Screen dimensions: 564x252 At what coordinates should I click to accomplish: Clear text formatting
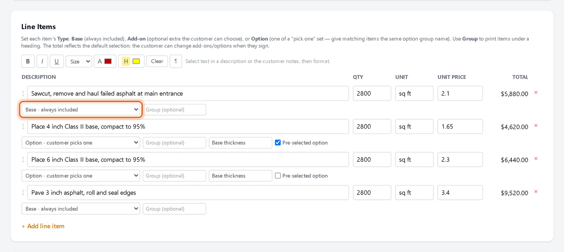(157, 61)
